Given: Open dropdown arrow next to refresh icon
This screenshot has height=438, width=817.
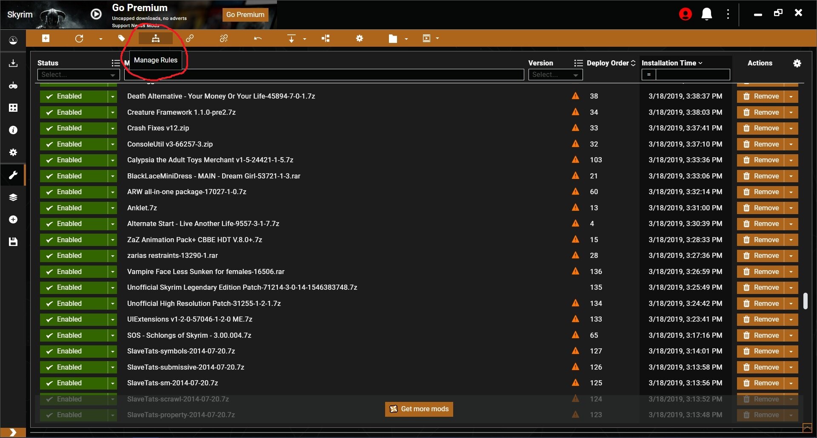Looking at the screenshot, I should 101,39.
